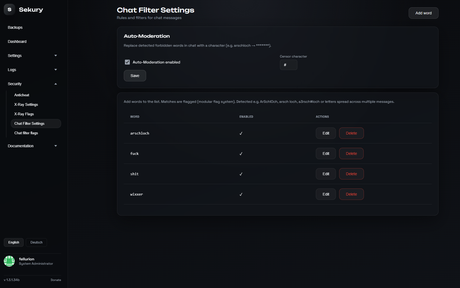
Task: Delete the word wixxer
Action: 351,194
